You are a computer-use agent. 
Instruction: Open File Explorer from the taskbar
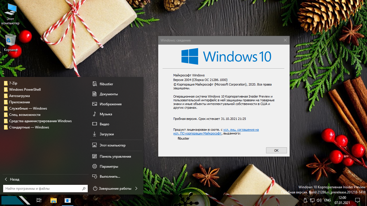53,200
